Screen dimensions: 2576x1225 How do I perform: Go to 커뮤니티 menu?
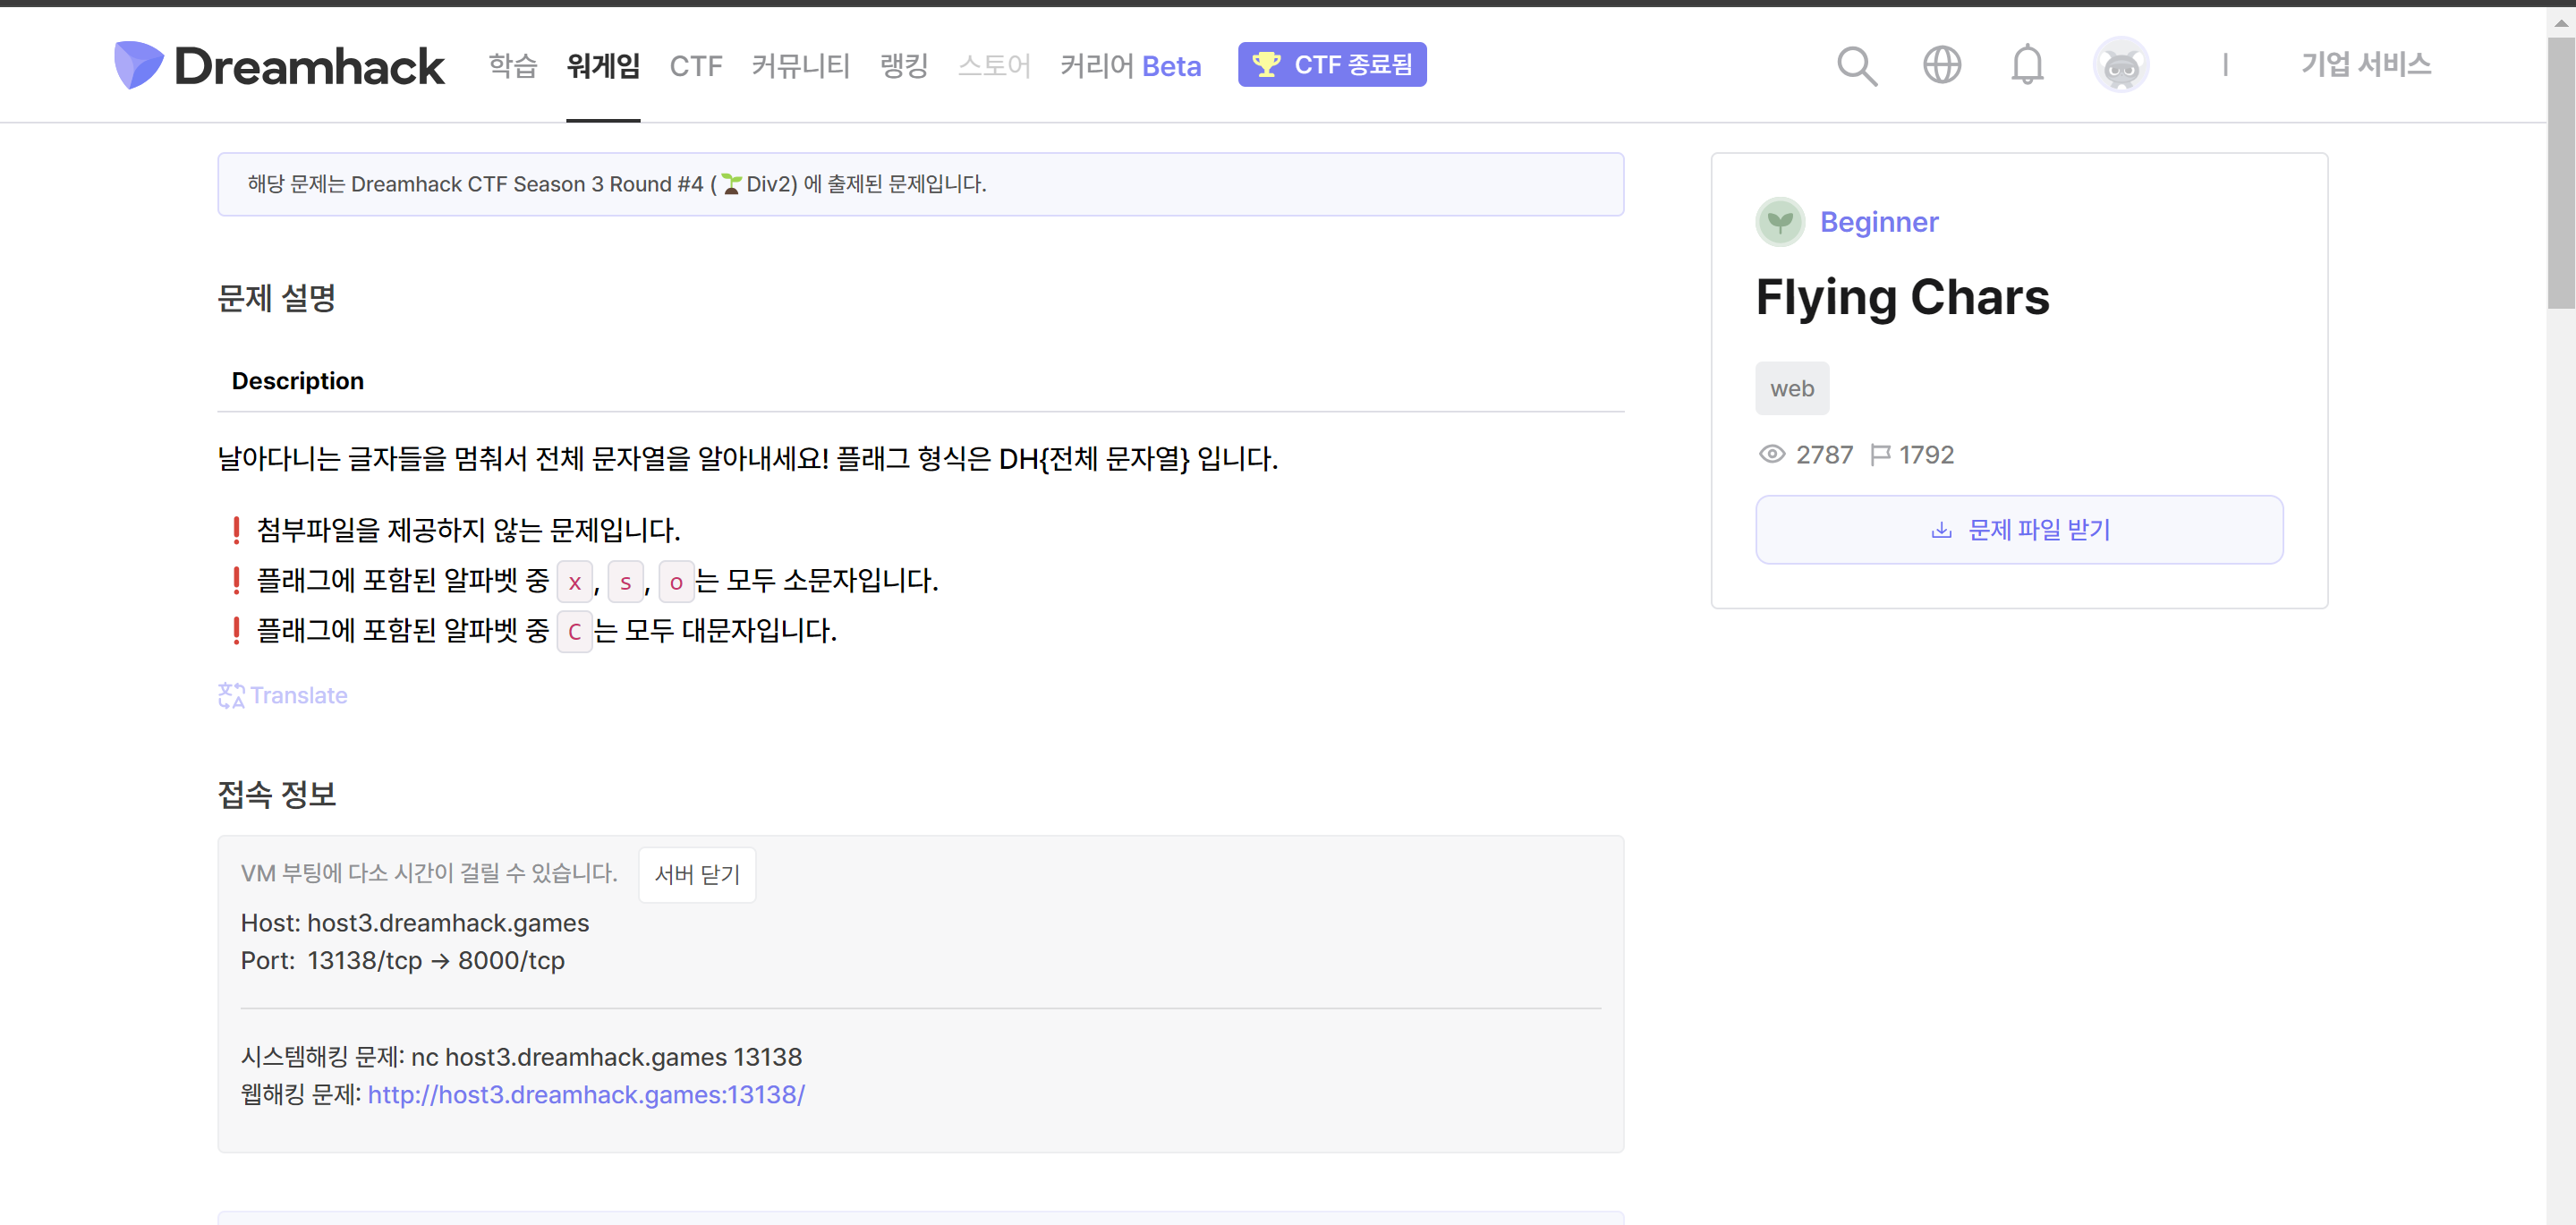coord(800,66)
